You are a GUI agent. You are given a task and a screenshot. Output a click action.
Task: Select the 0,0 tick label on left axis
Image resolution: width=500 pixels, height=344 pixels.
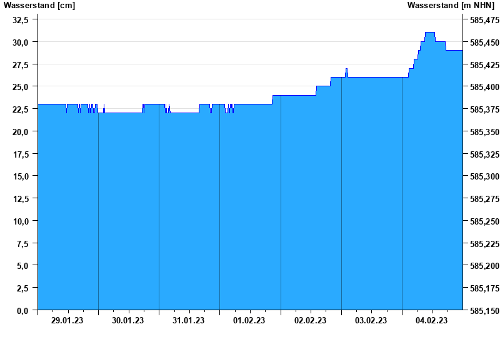tap(22, 310)
